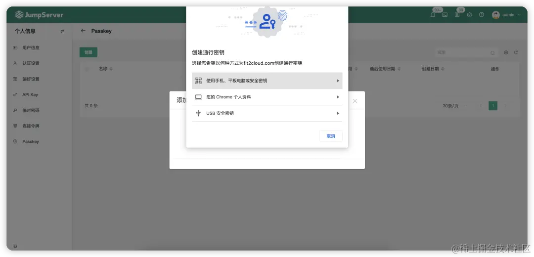534x257 pixels.
Task: Choose 您的 Chrome 个人资料 option
Action: pyautogui.click(x=267, y=97)
